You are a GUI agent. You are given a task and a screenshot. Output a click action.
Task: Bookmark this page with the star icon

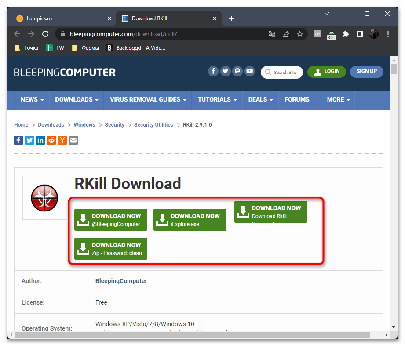[x=299, y=34]
